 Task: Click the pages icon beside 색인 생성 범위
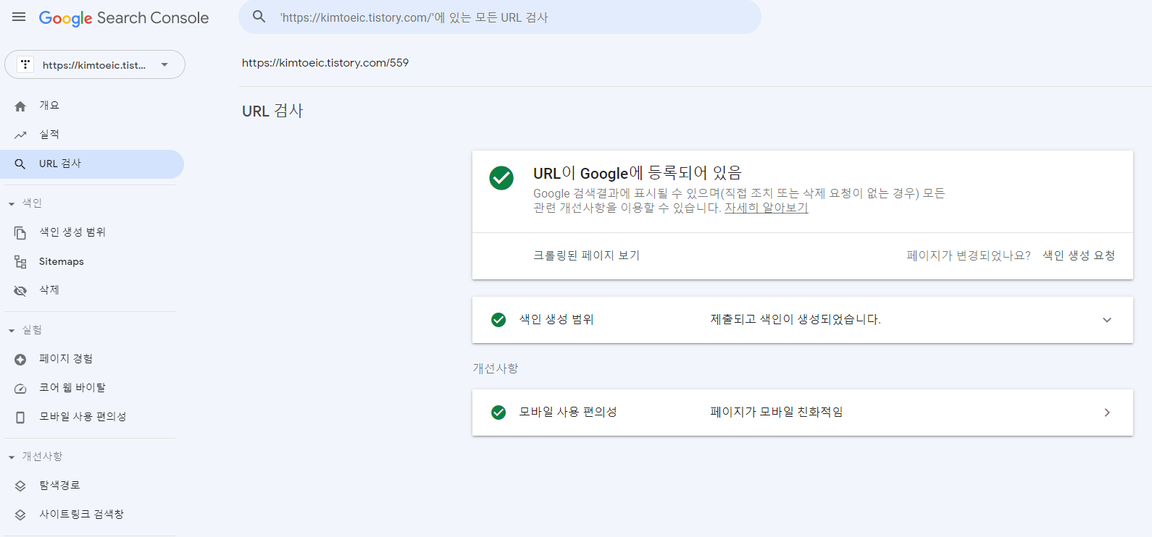pos(20,233)
